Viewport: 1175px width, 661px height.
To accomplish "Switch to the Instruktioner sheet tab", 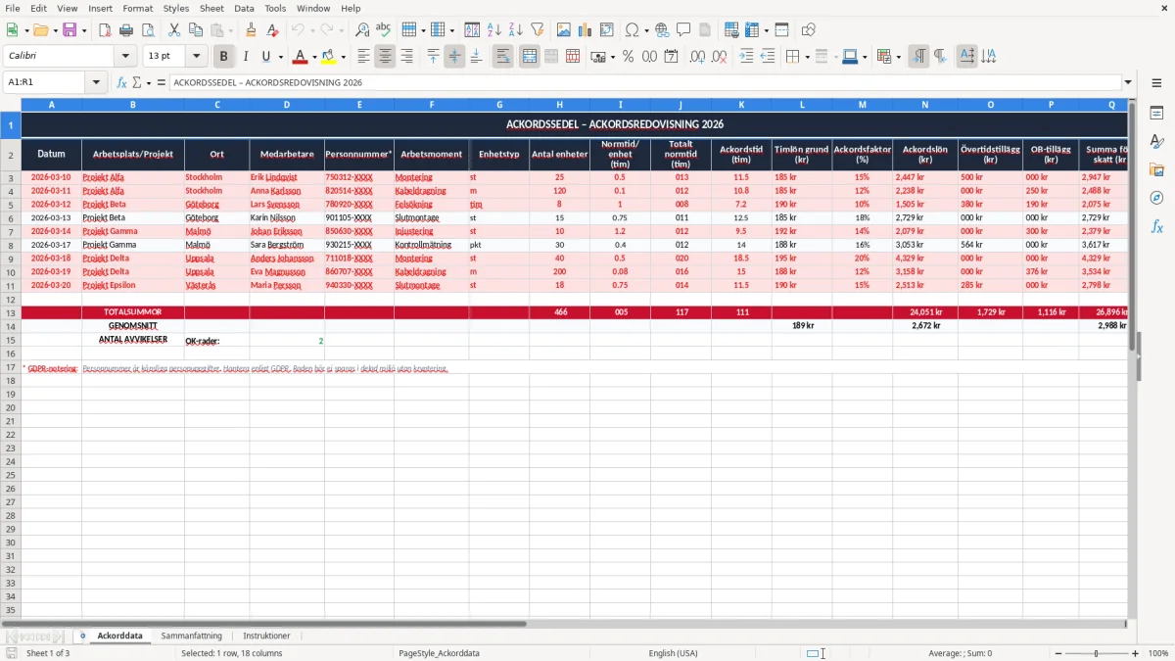I will (x=266, y=636).
